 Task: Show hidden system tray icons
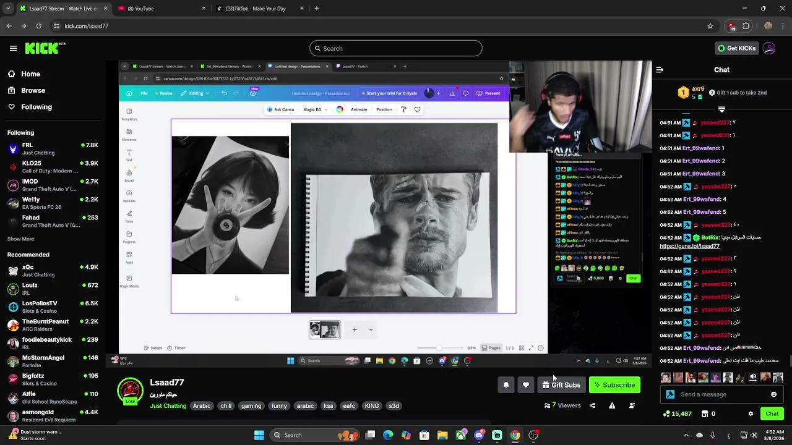point(685,435)
